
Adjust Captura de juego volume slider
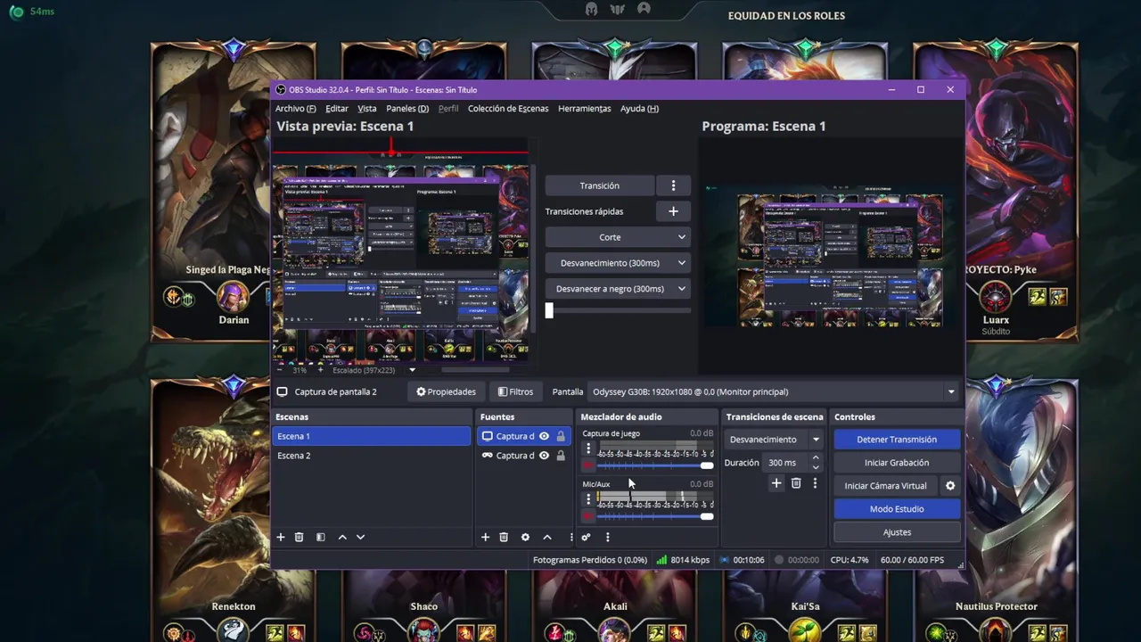[x=707, y=465]
